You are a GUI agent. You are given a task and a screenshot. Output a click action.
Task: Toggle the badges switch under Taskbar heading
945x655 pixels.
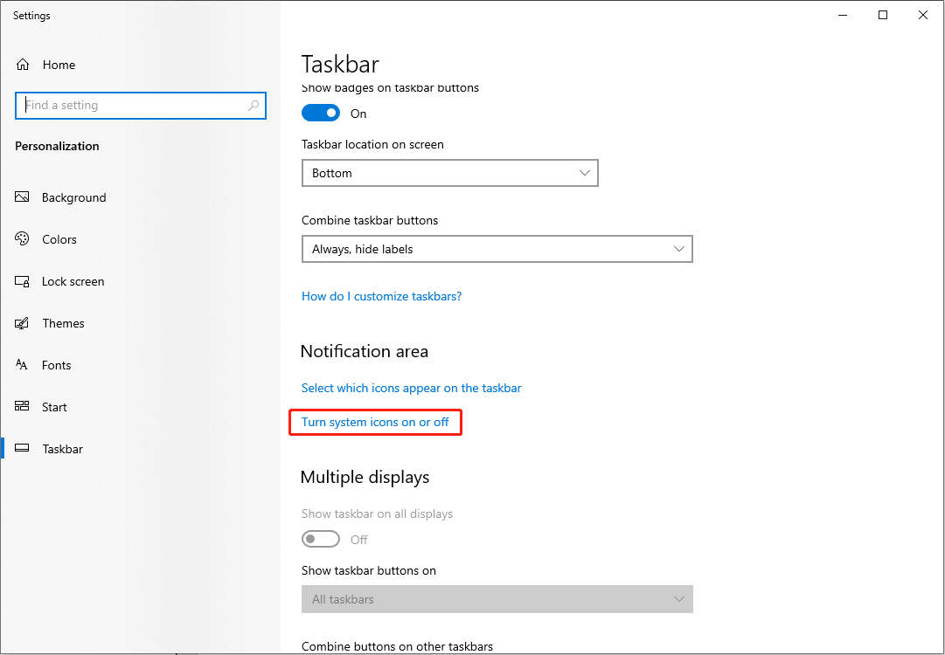click(x=320, y=113)
